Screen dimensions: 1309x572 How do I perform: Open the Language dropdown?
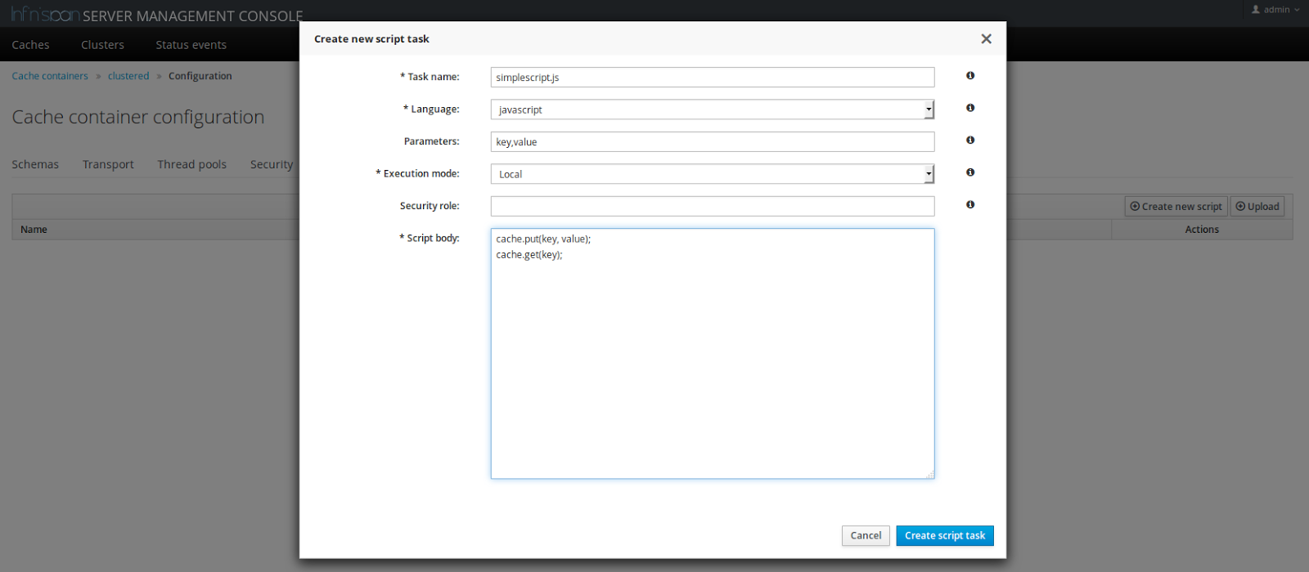coord(712,109)
